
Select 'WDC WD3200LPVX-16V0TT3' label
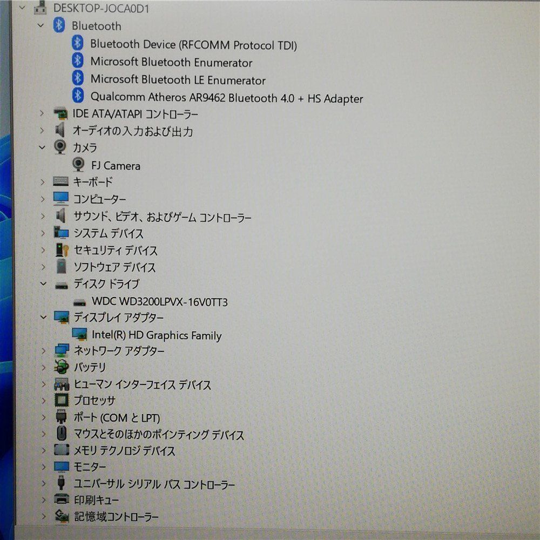[160, 302]
